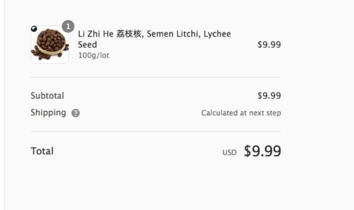This screenshot has width=354, height=210.
Task: Click the divider line below the product
Action: (x=155, y=77)
